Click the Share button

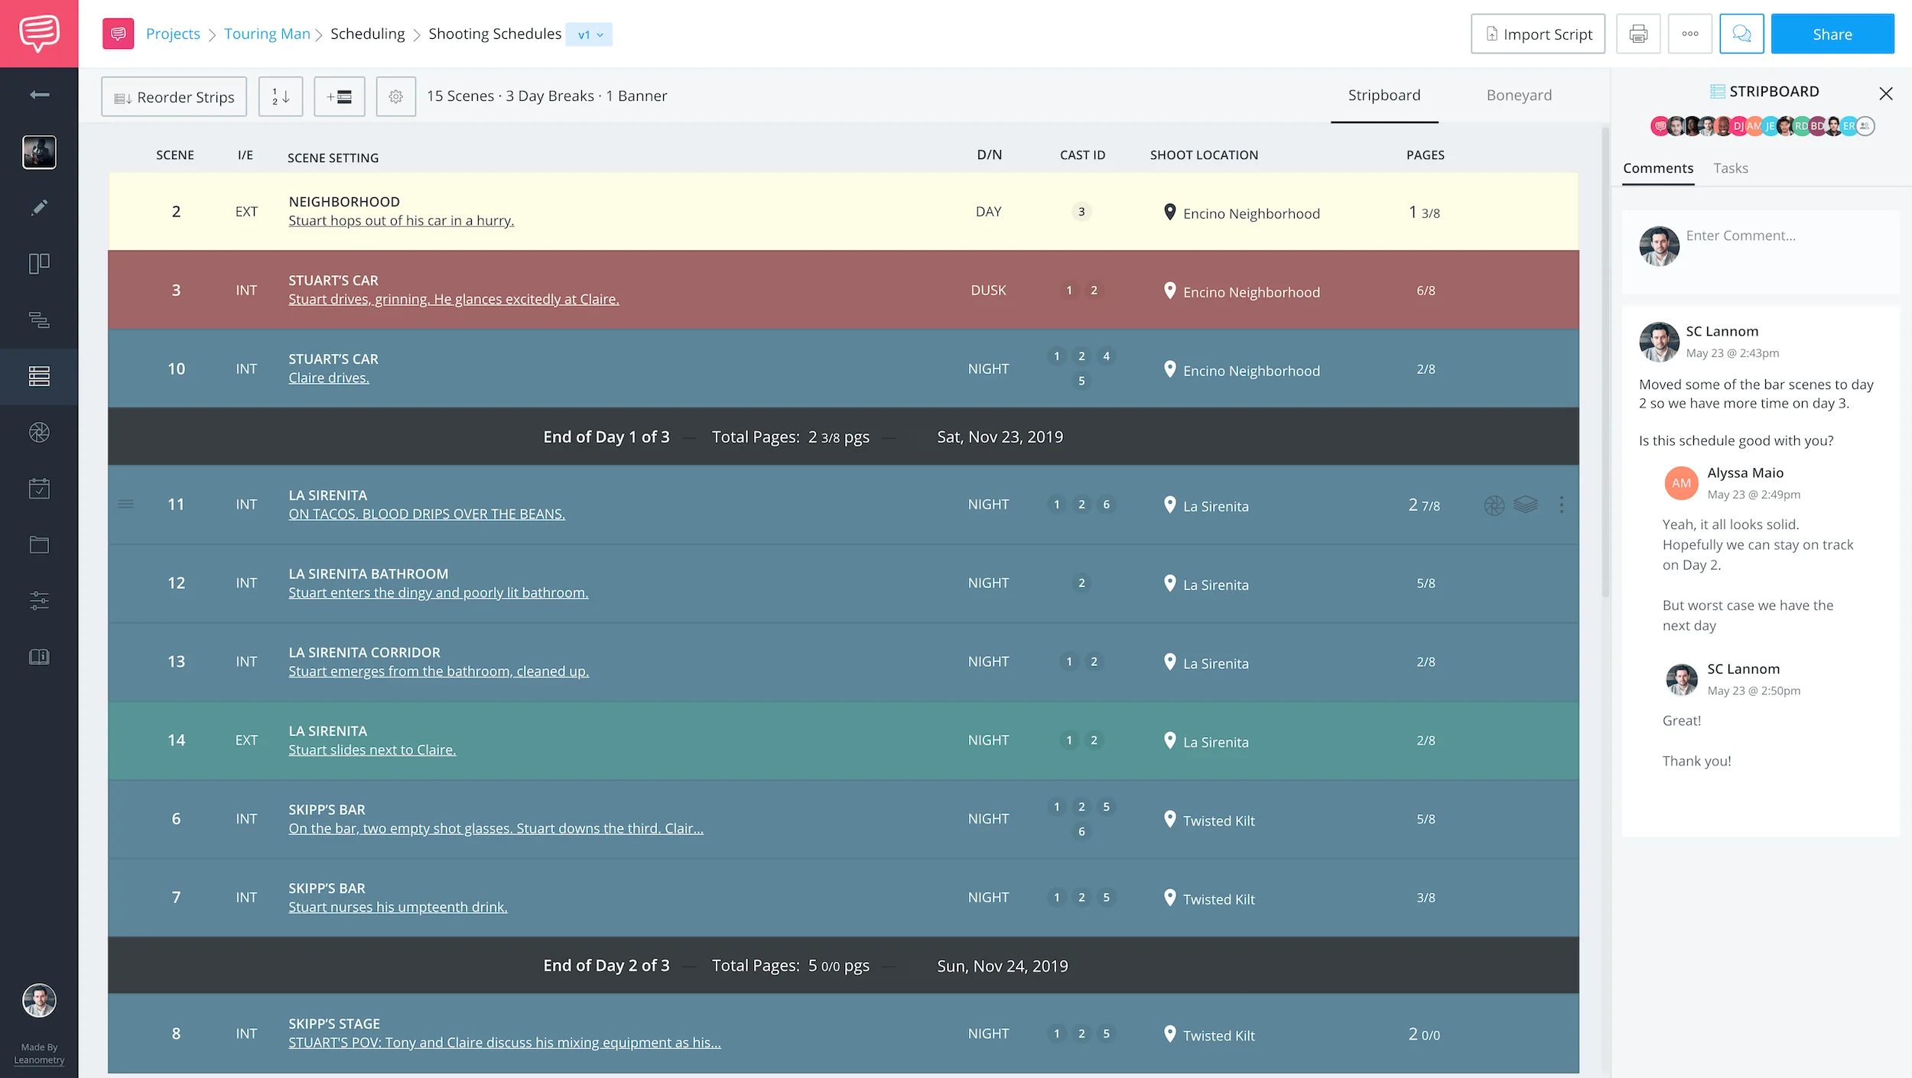1832,33
